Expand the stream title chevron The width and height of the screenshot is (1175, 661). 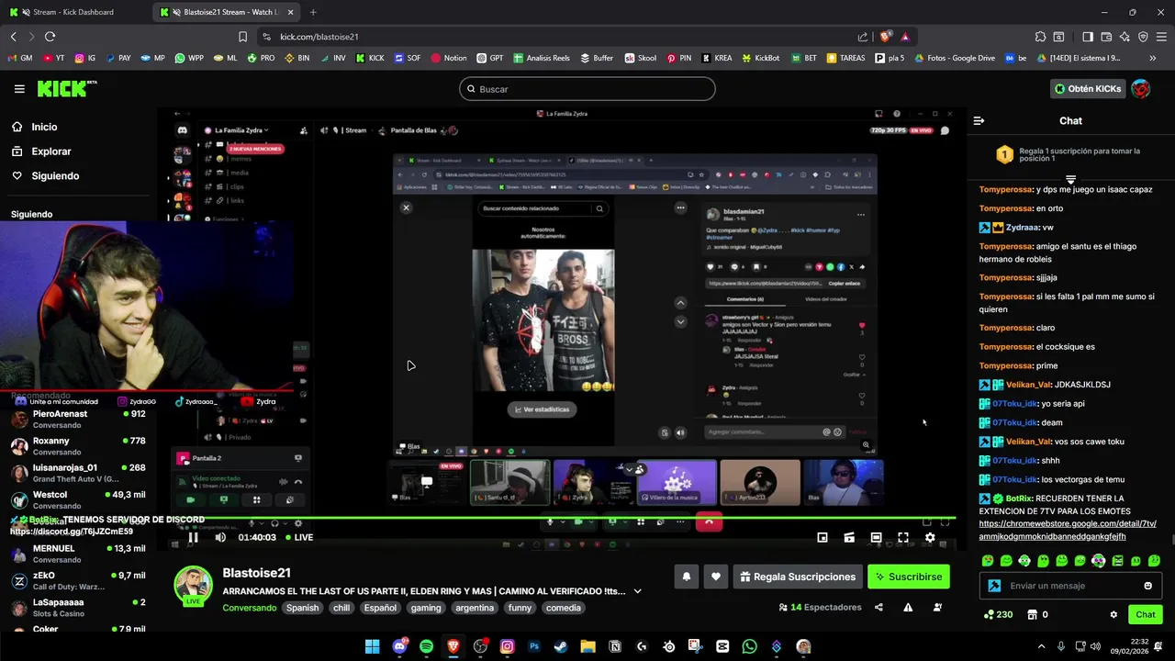coord(637,591)
